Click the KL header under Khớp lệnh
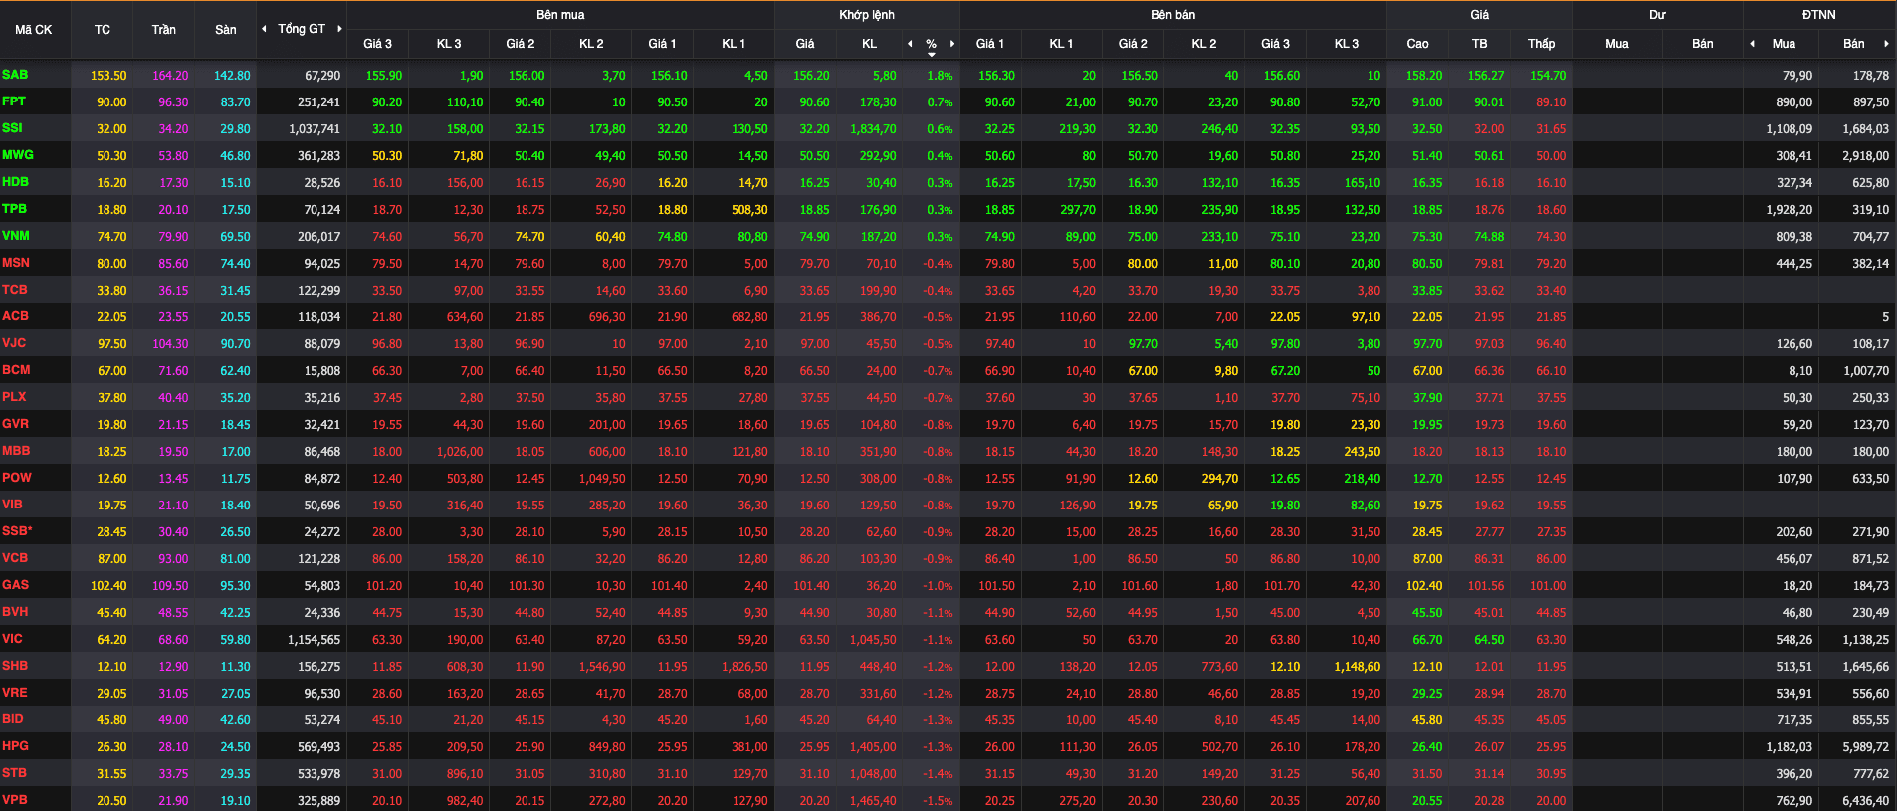 (x=870, y=44)
